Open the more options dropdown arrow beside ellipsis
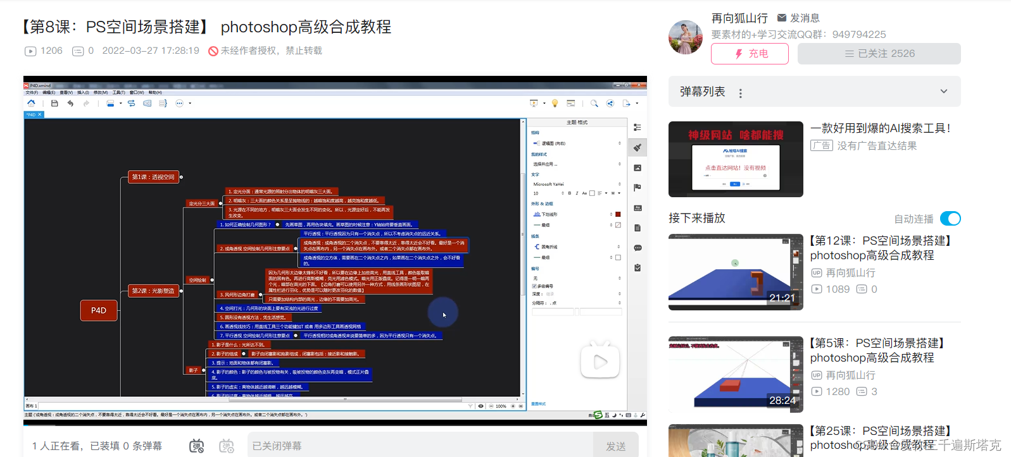Image resolution: width=1011 pixels, height=457 pixels. (x=190, y=104)
